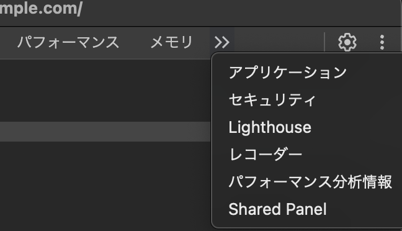Switch to the パフォーマンス tab
The image size is (402, 231).
[x=68, y=42]
